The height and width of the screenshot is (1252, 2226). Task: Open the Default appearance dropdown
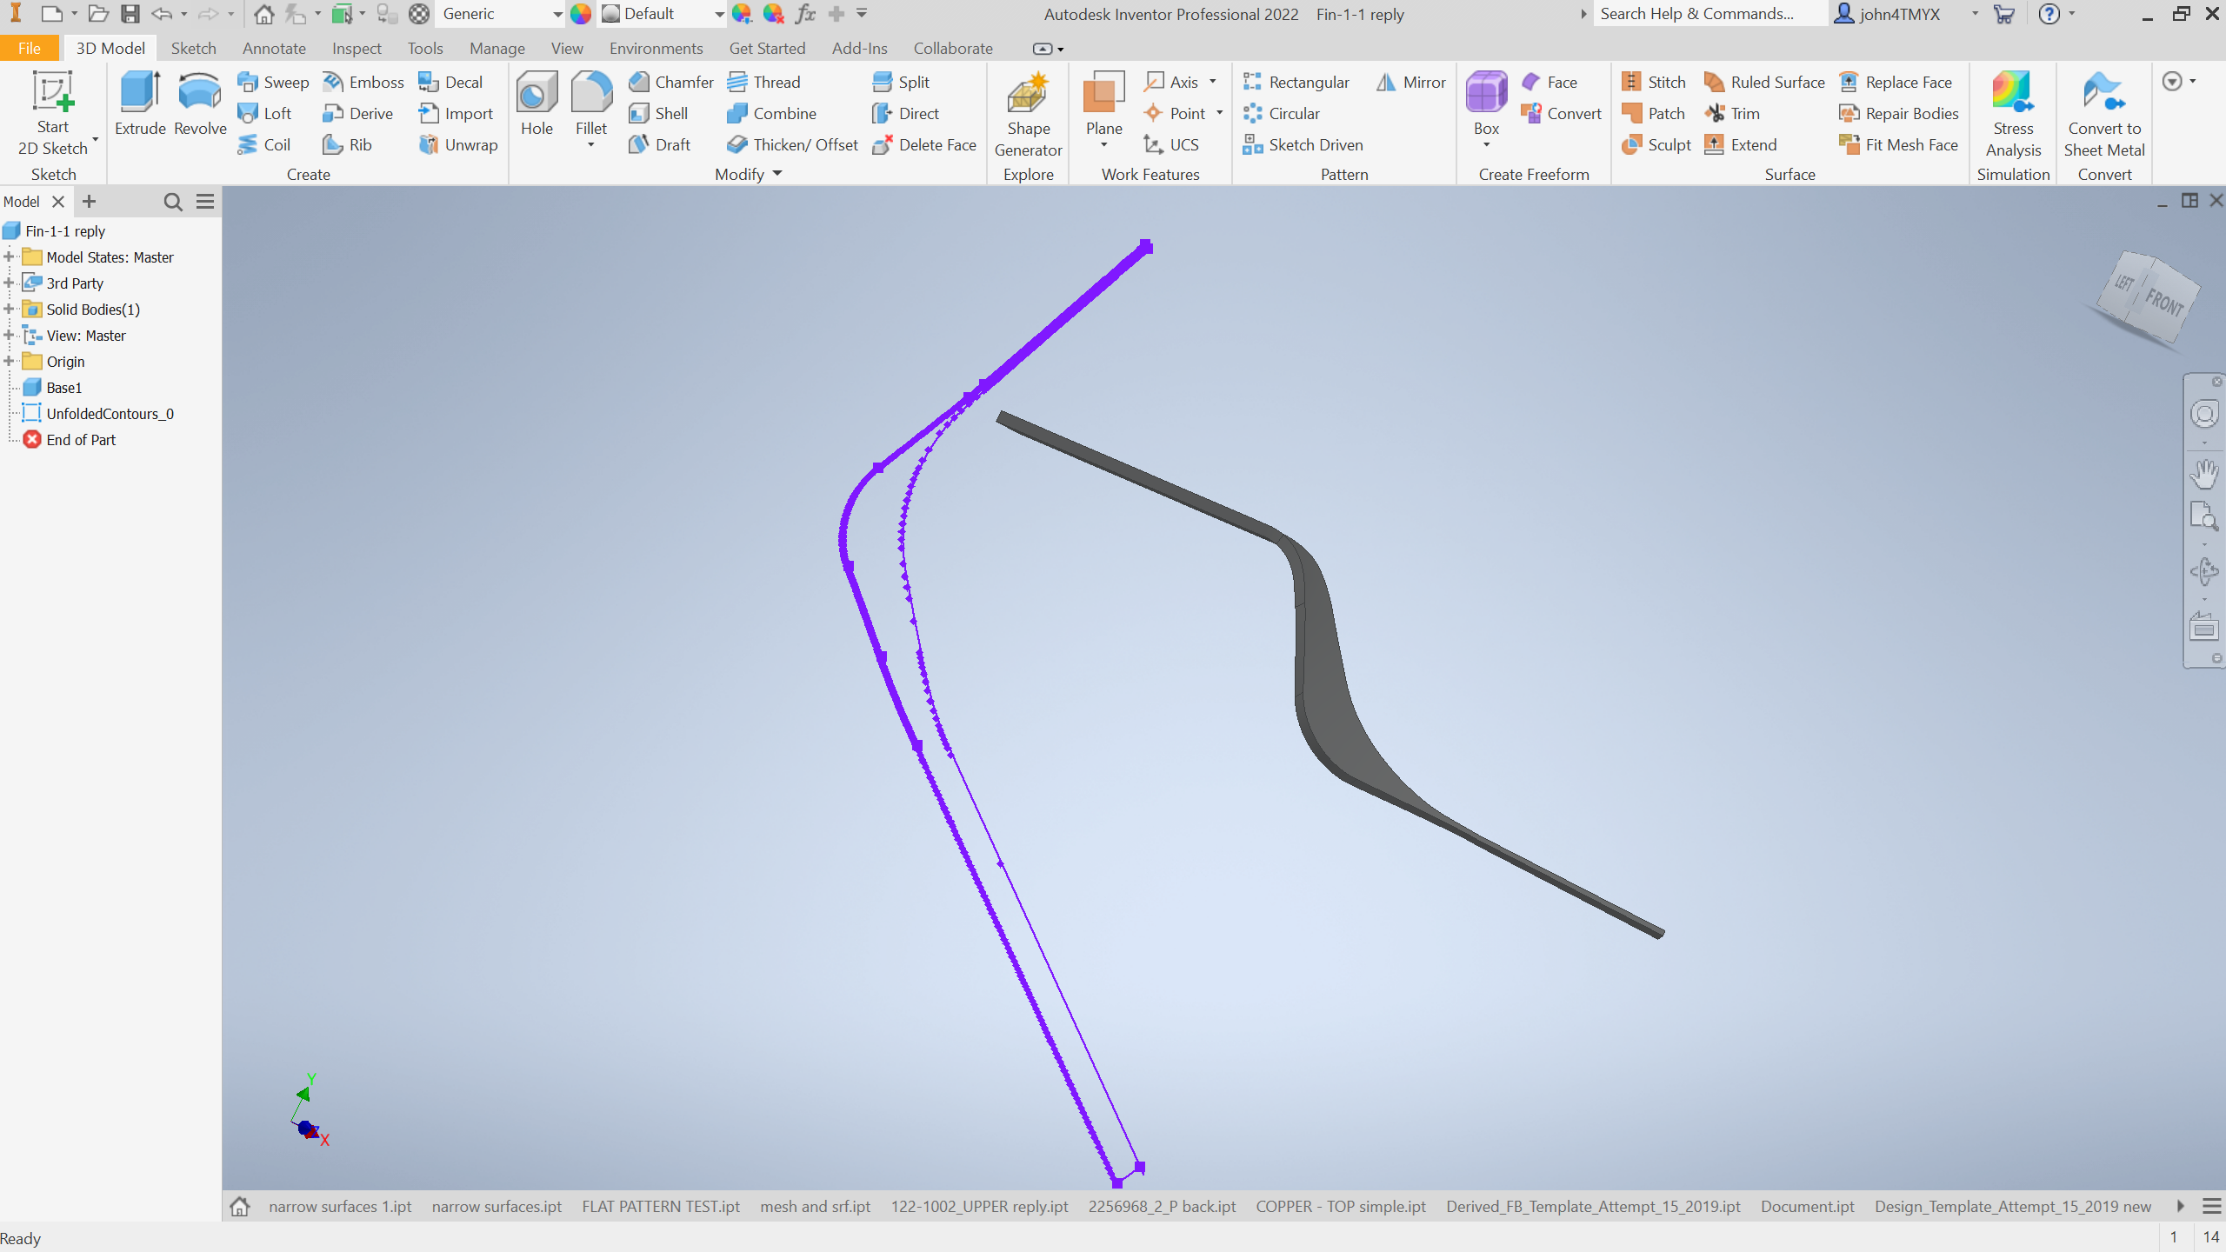pyautogui.click(x=719, y=14)
